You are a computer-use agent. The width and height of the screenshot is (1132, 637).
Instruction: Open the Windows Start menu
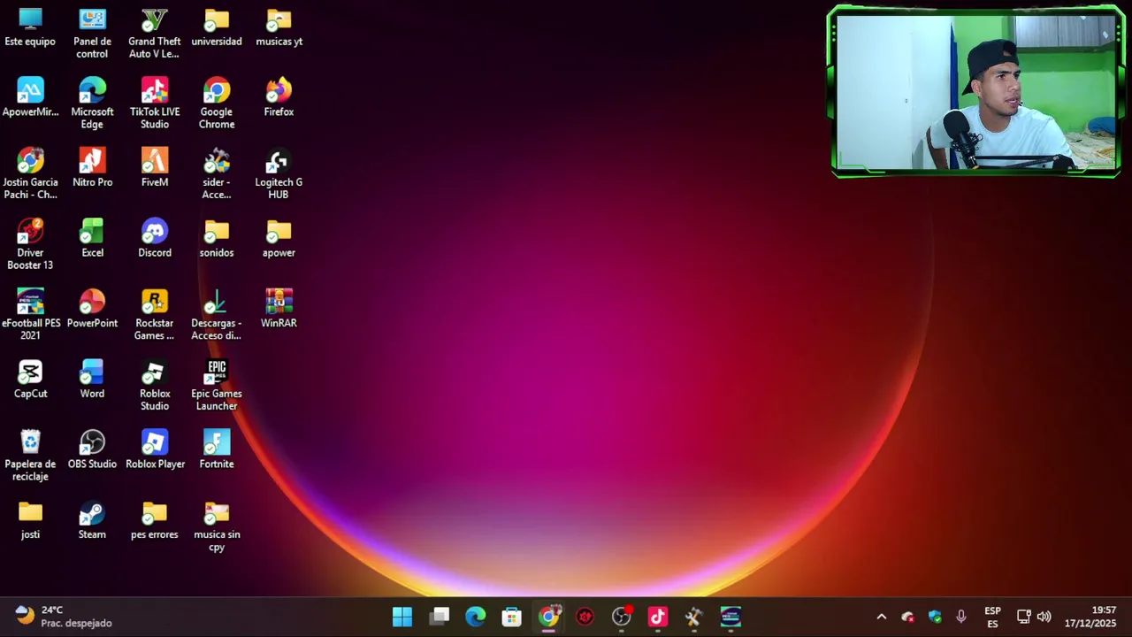402,617
